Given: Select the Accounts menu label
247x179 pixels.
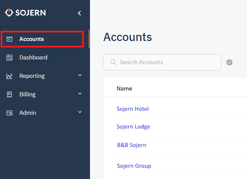Looking at the screenshot, I should [x=31, y=39].
